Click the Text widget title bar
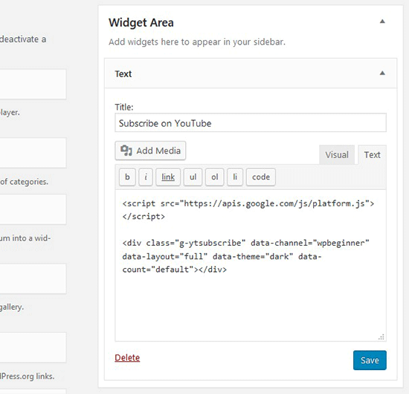Screen dimensions: 409x394 [251, 74]
